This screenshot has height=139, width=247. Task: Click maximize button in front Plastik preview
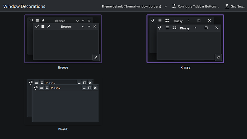[x=89, y=88]
